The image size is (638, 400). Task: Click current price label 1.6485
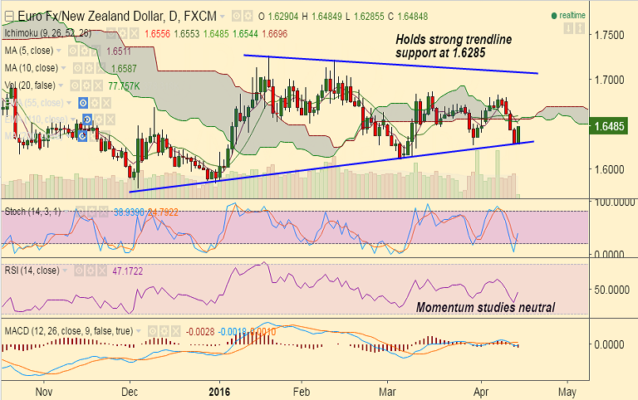point(609,126)
